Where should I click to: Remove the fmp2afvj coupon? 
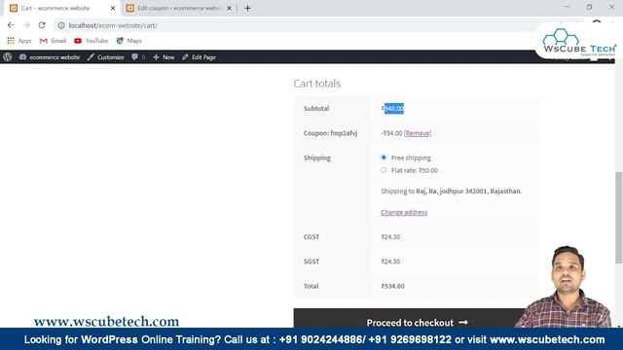click(x=418, y=133)
